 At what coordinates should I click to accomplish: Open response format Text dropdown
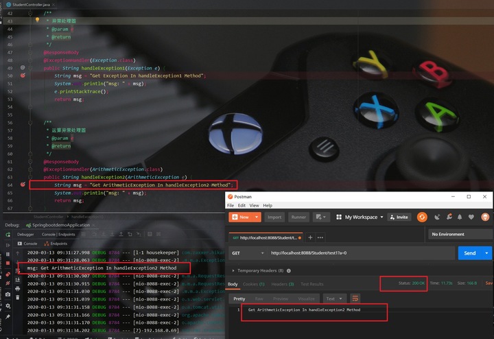(x=335, y=299)
